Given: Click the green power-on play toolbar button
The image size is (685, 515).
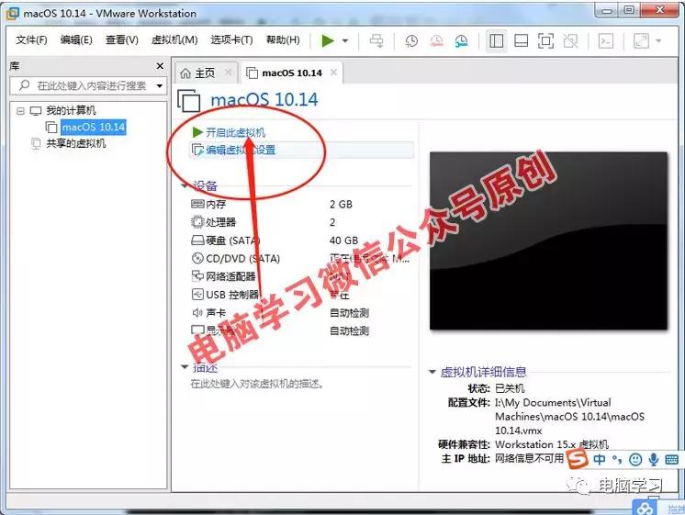Looking at the screenshot, I should 327,41.
